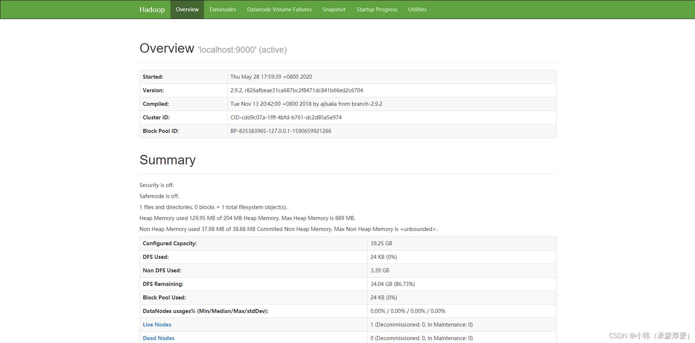Select the Version value 2.9.2 hash
This screenshot has width=695, height=343.
pos(296,90)
